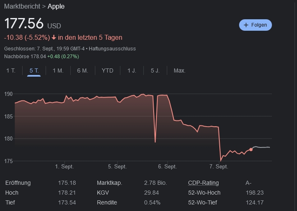297x211 pixels.
Task: Click the USD currency label
Action: (x=54, y=26)
